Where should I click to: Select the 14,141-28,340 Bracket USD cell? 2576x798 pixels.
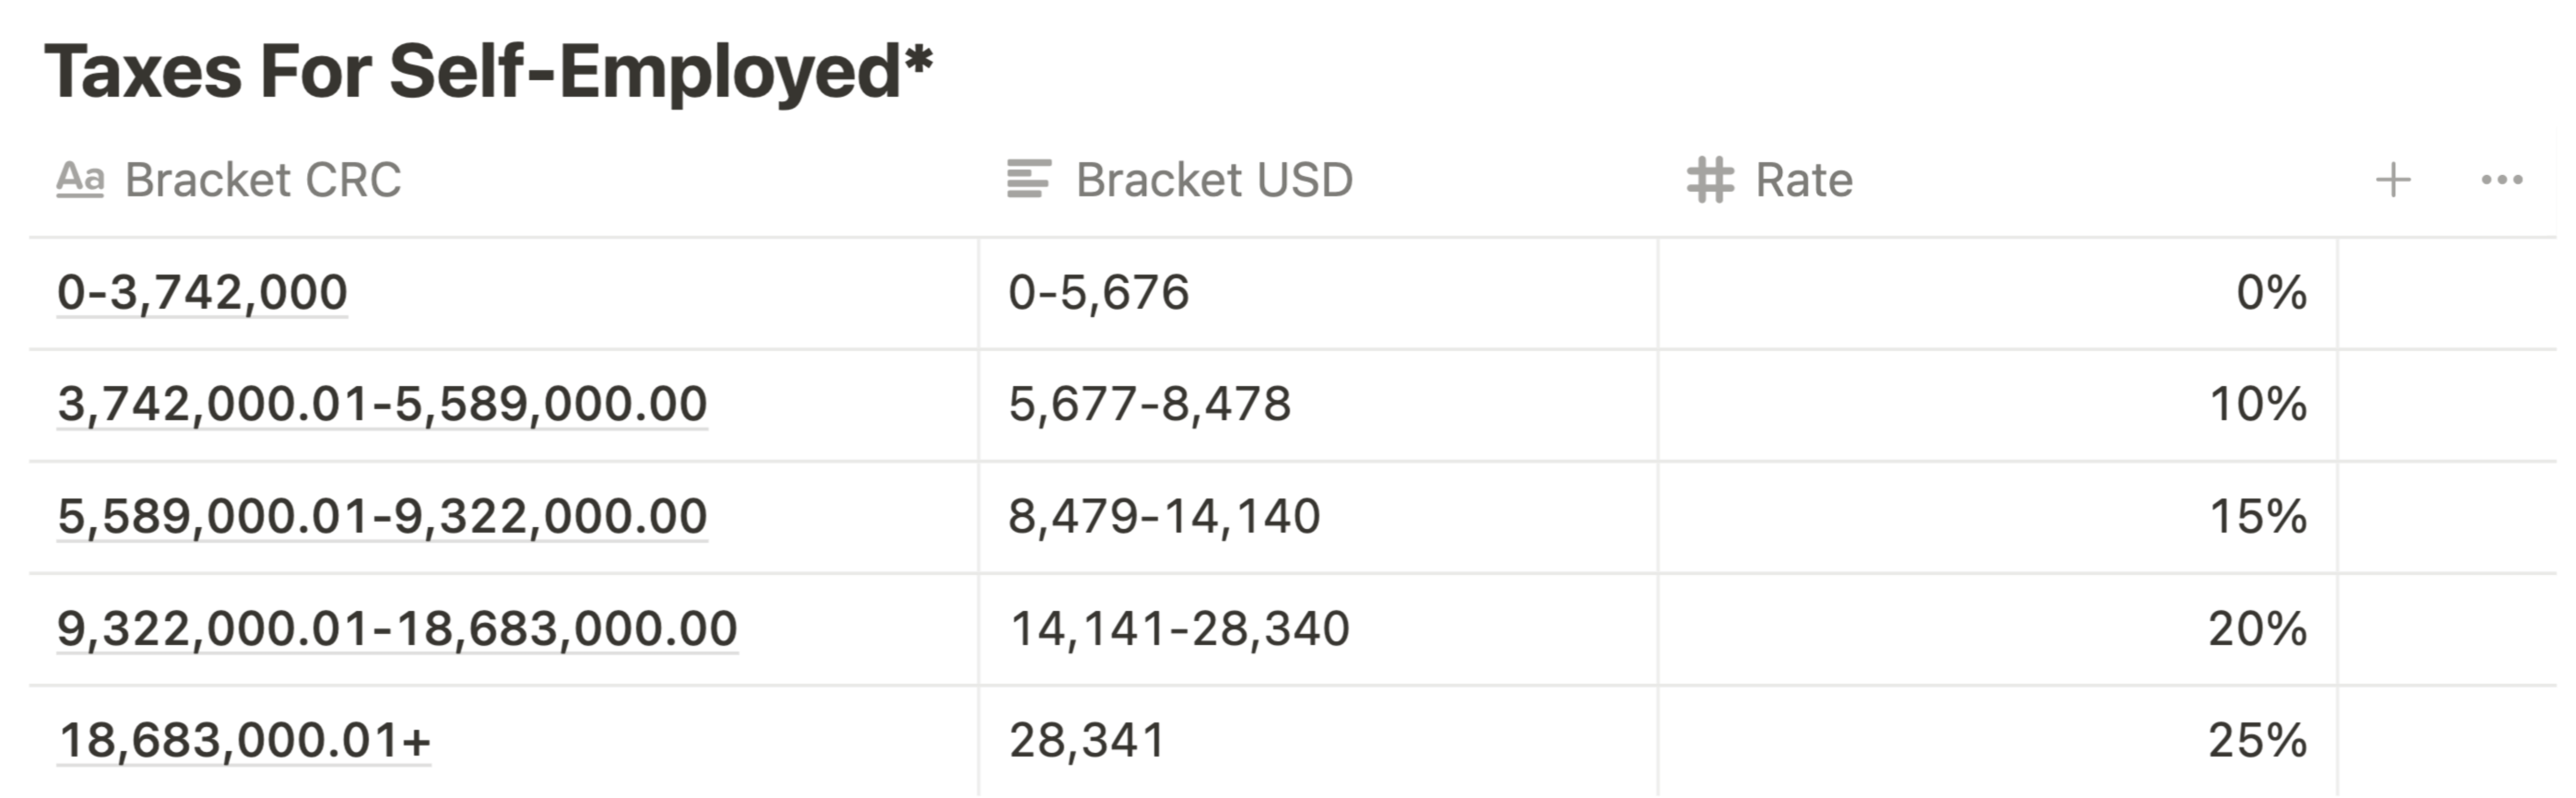click(x=1318, y=630)
